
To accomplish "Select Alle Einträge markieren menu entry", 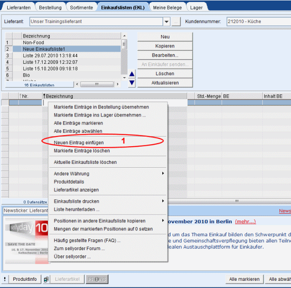I will point(78,123).
